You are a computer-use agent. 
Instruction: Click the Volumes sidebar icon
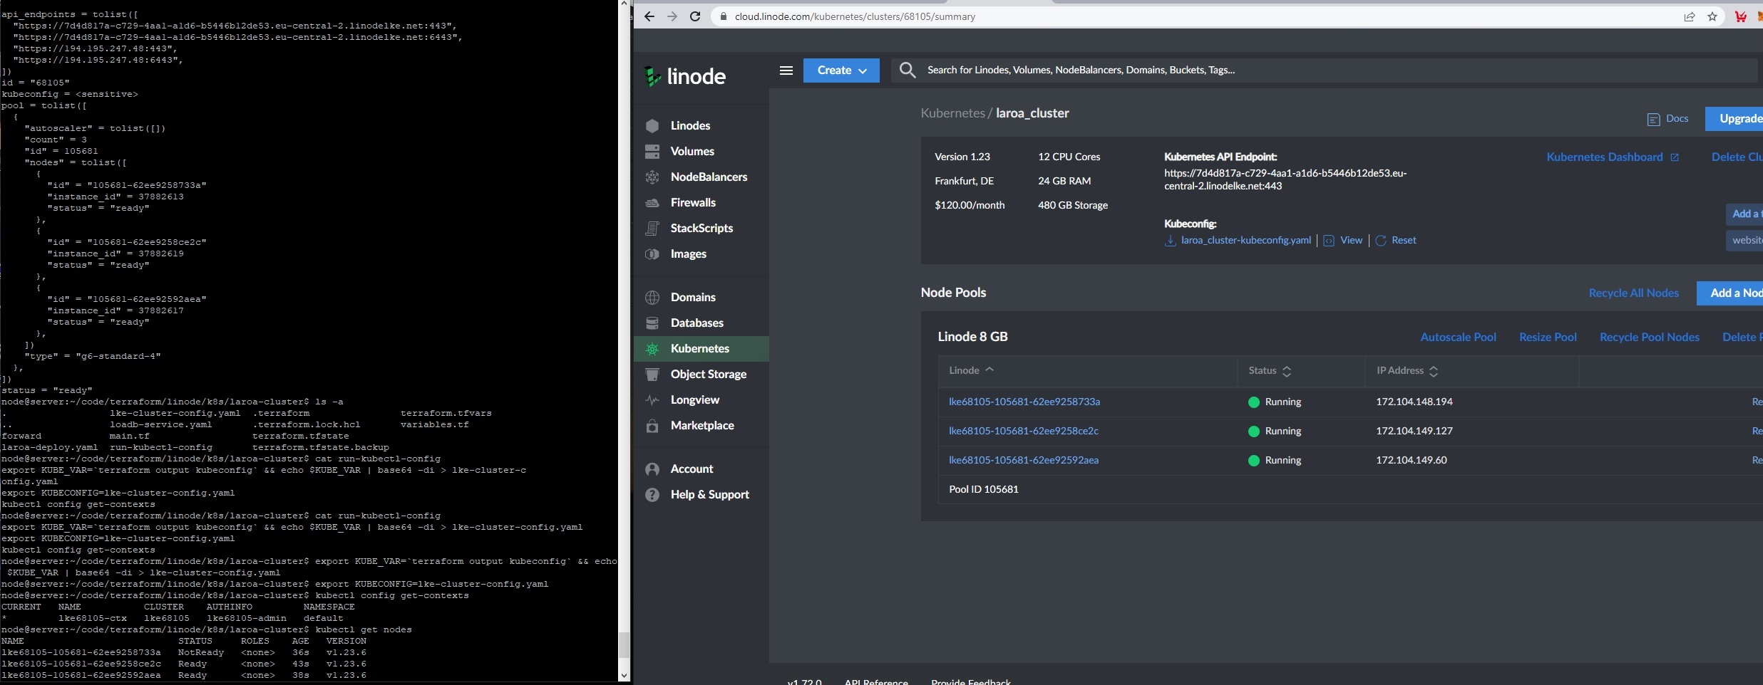pos(652,152)
